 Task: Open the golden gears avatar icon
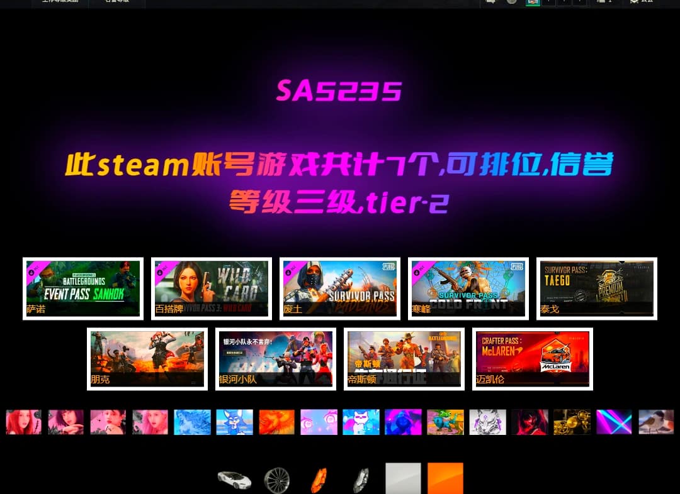(572, 422)
